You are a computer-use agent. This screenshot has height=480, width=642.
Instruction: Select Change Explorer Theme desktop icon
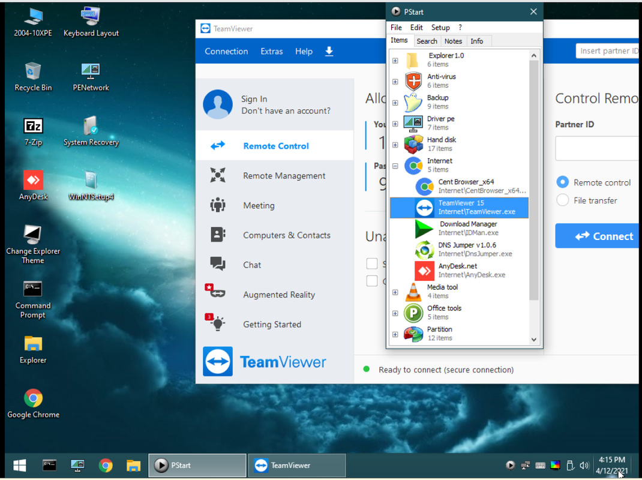point(33,245)
